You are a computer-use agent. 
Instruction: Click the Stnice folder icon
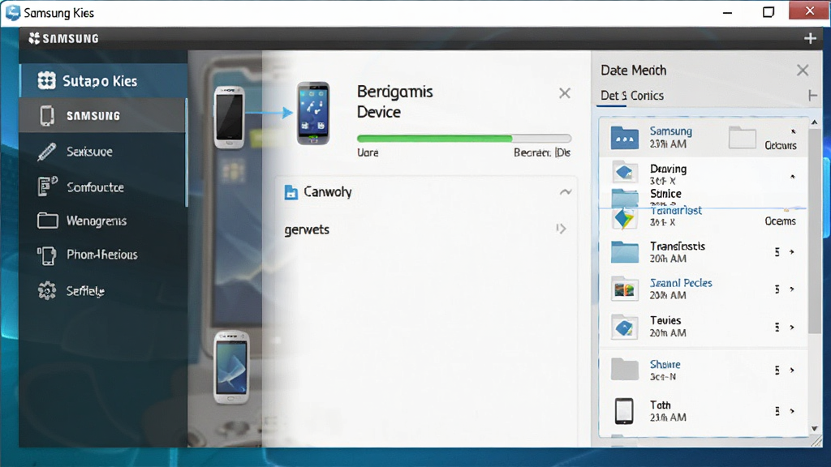pos(625,198)
